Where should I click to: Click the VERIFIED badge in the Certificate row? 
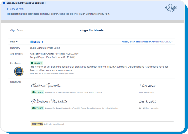(x=36, y=63)
